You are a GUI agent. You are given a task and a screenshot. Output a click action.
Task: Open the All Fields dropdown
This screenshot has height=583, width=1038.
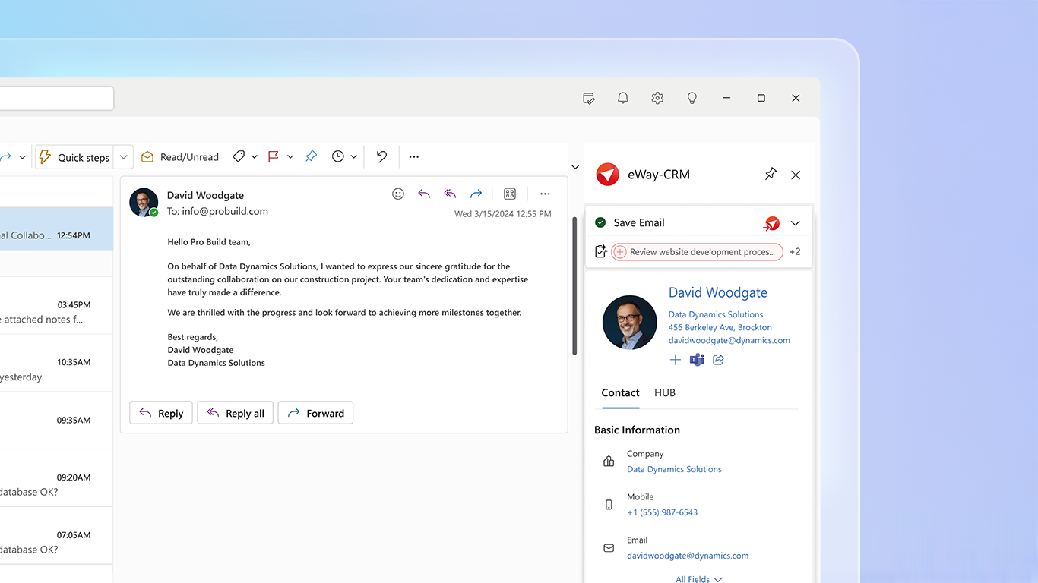pyautogui.click(x=698, y=578)
